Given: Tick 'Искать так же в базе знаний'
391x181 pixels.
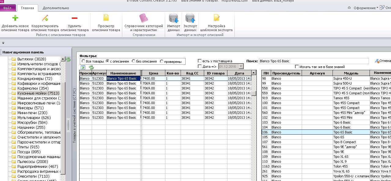Looking at the screenshot, I should pos(297,67).
